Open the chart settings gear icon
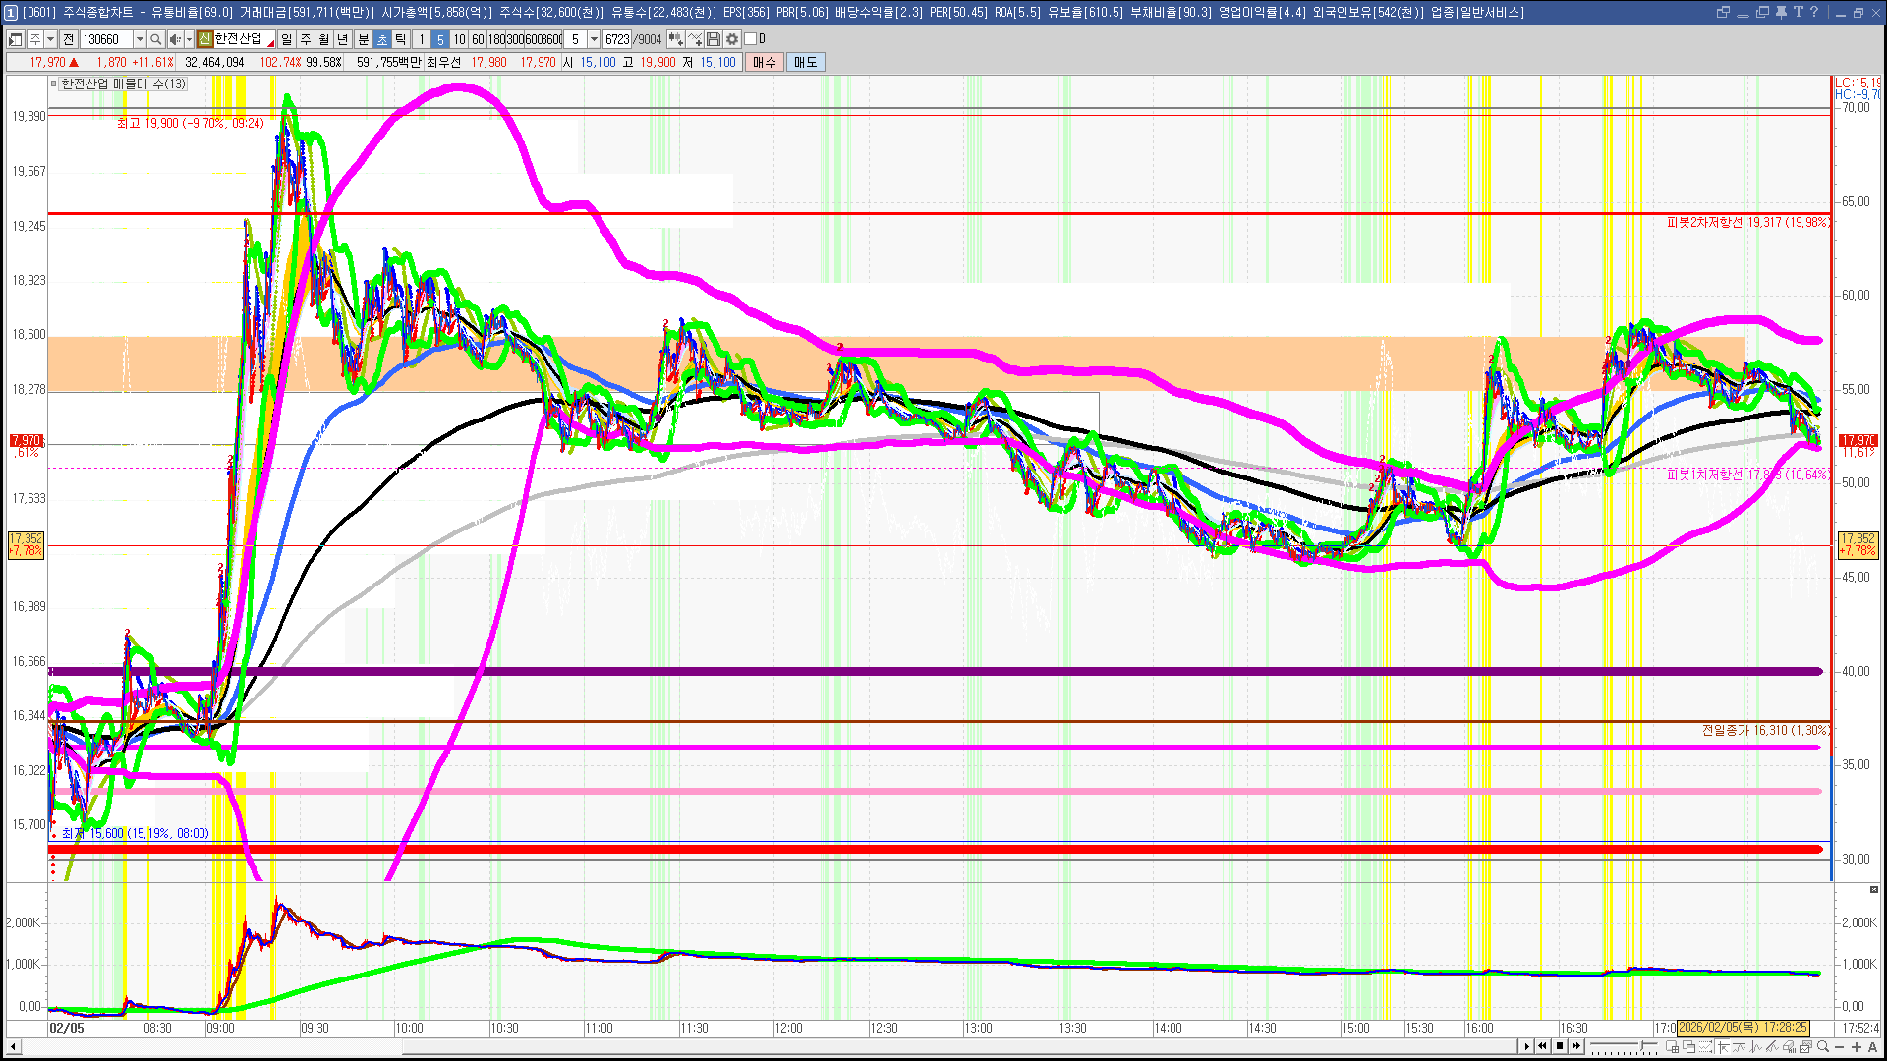 pyautogui.click(x=732, y=39)
